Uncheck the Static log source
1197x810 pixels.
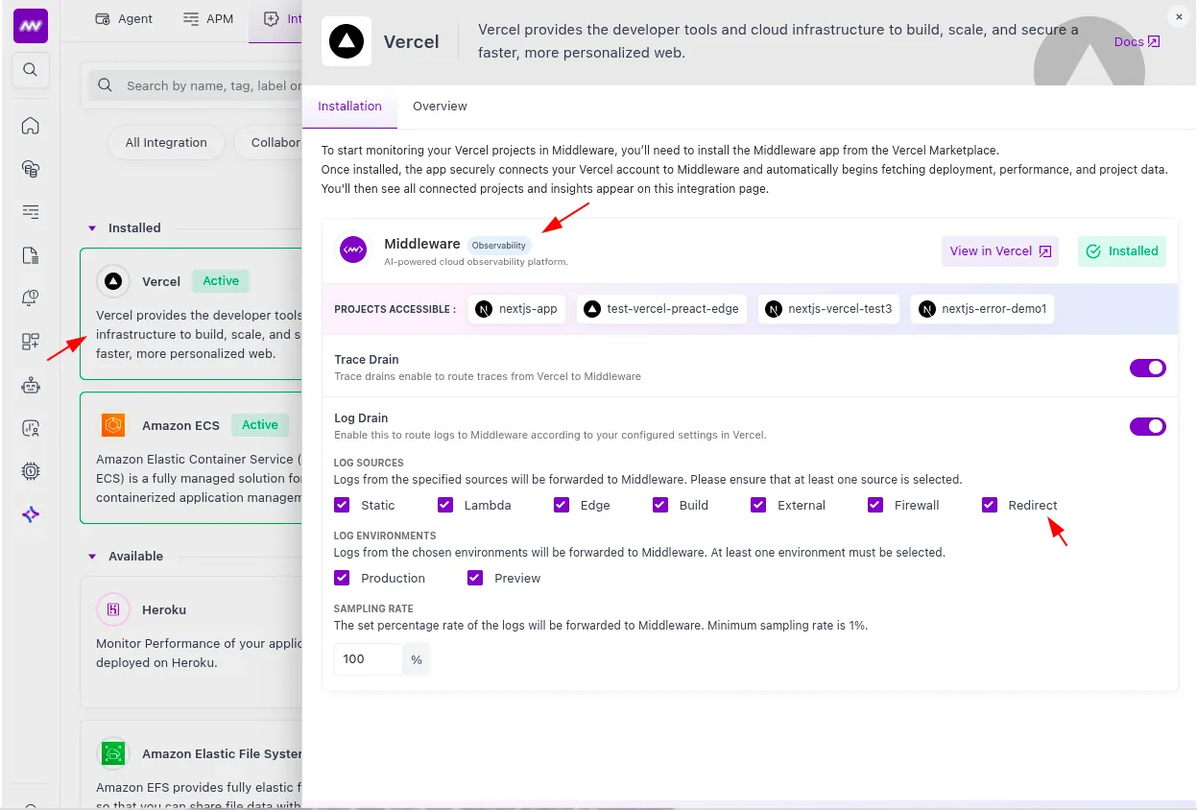(342, 505)
